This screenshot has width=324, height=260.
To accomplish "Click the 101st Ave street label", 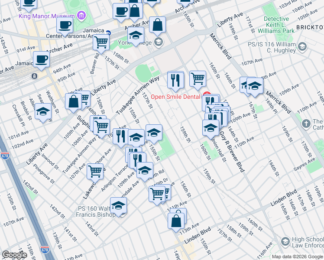I will click(x=18, y=135).
